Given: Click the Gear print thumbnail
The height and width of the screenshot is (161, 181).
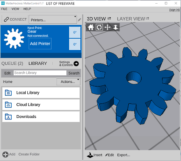Looking at the screenshot, I should (x=14, y=39).
